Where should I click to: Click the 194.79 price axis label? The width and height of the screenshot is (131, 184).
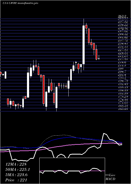123,81
